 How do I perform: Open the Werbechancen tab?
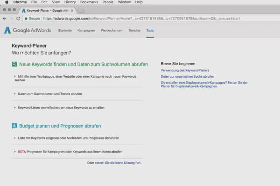(112, 30)
